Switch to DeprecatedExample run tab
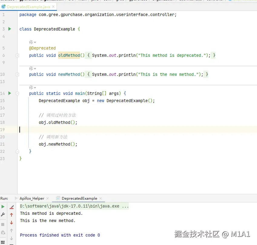Image resolution: width=257 pixels, height=245 pixels. click(79, 198)
